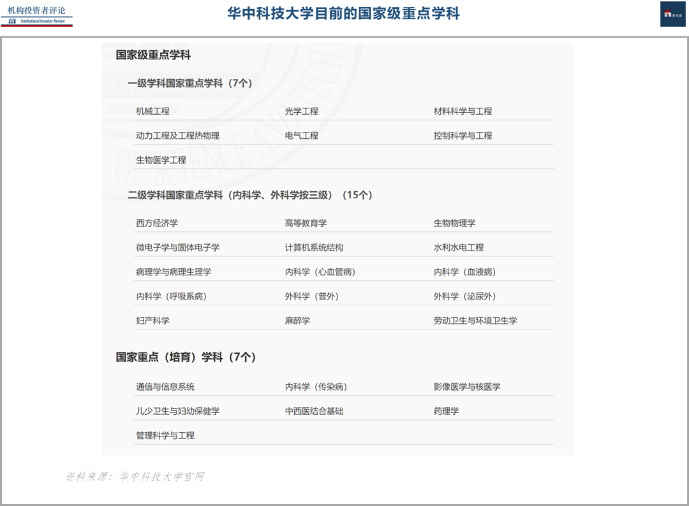This screenshot has height=506, width=689.
Task: Click the source note 资料来源：华中科技大学官网
Action: pos(135,477)
